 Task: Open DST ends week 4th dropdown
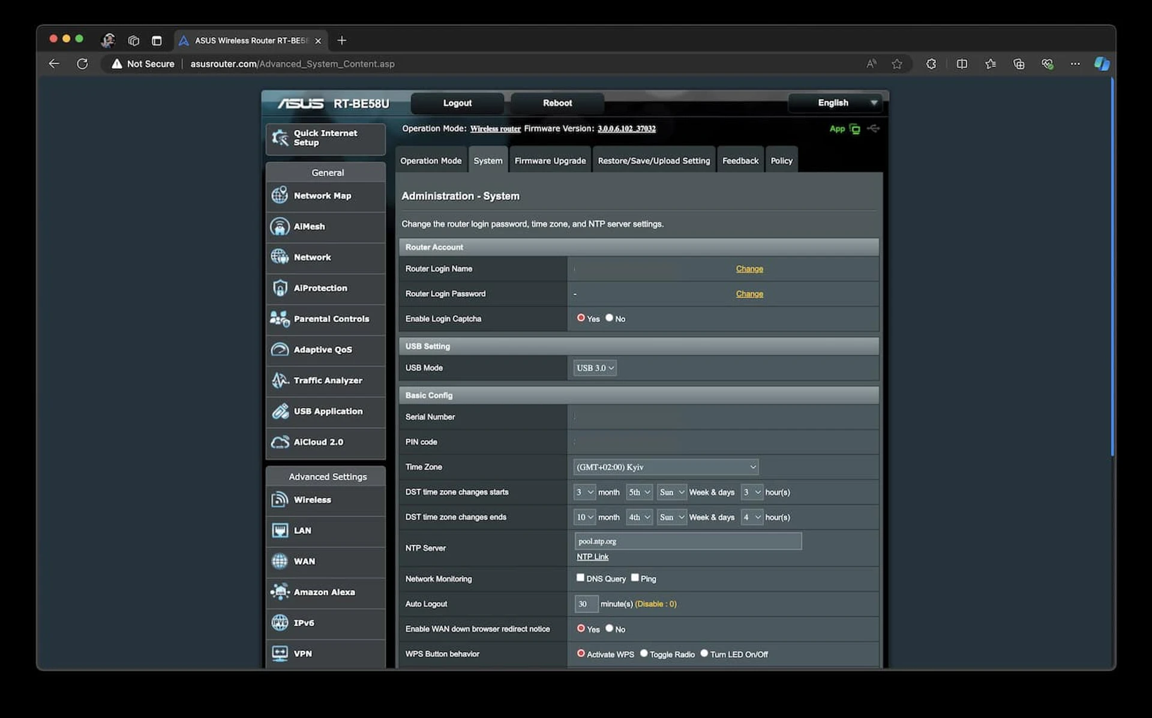(639, 517)
